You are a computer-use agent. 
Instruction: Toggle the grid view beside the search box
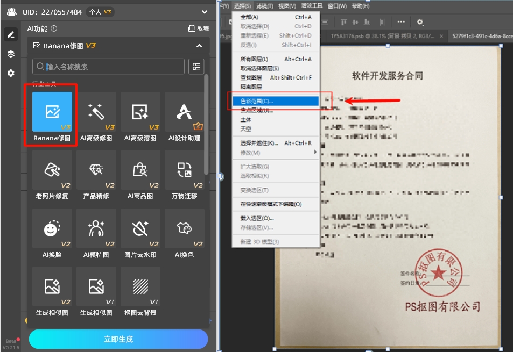coord(196,66)
